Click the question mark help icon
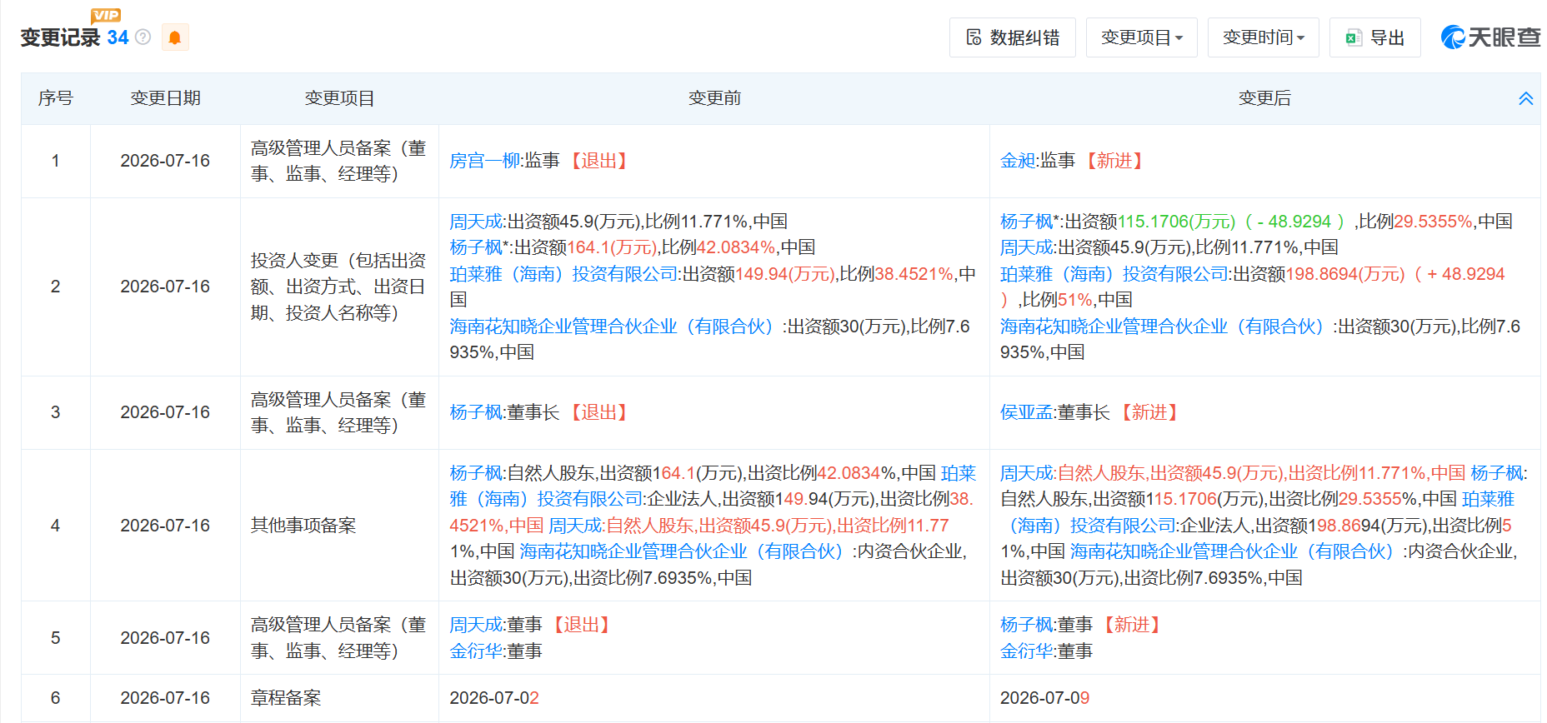Viewport: 1547px width, 723px height. 143,37
